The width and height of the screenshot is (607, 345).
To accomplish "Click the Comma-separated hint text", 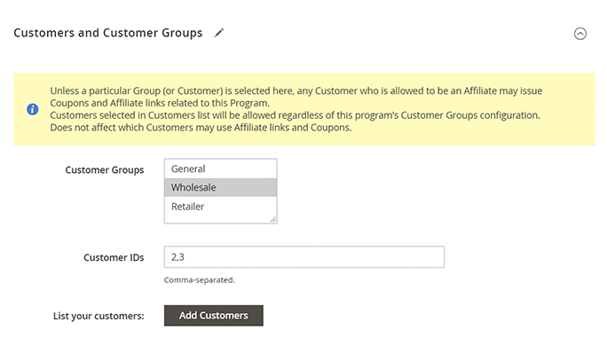I will (x=200, y=279).
